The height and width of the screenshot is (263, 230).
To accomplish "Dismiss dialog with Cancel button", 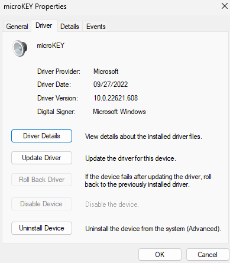I will click(208, 255).
